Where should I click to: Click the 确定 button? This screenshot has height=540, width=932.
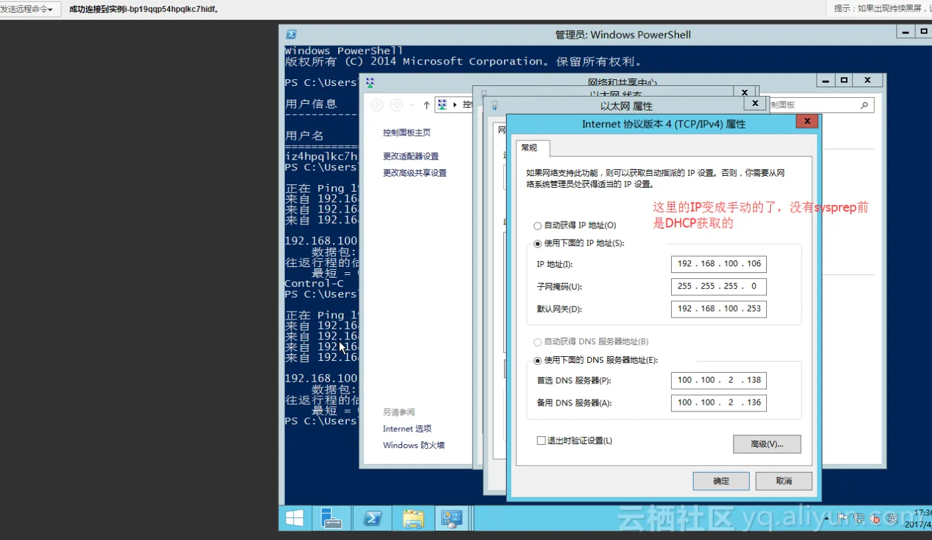pyautogui.click(x=721, y=481)
